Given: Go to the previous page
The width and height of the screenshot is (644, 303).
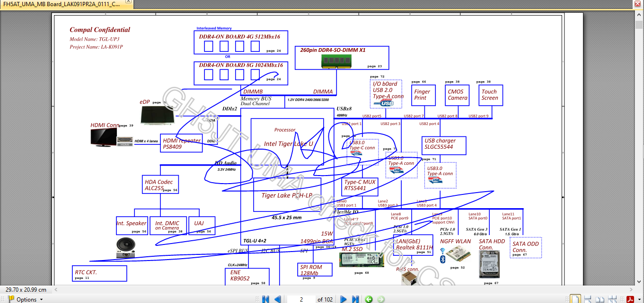Looking at the screenshot, I should 278,299.
